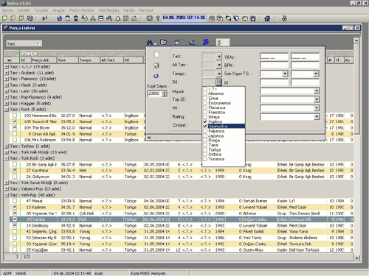The image size is (369, 276).
Task: Click the horizontal bars list icon in toolbar
Action: pos(101,18)
